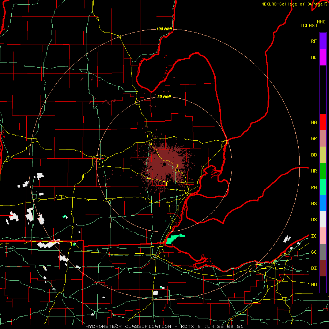Click the ND black legend swatch
Image resolution: width=329 pixels, height=329 pixels.
coord(323,284)
